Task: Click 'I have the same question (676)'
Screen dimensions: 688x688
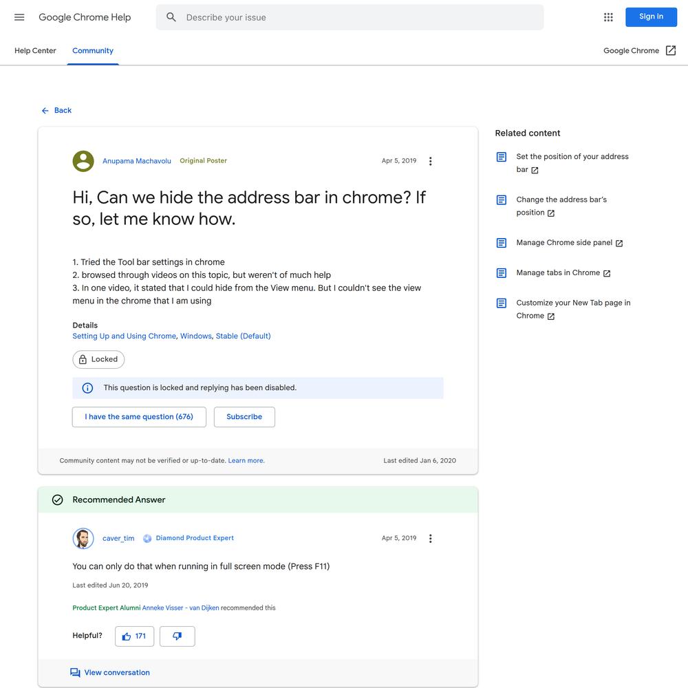Action: [x=139, y=417]
